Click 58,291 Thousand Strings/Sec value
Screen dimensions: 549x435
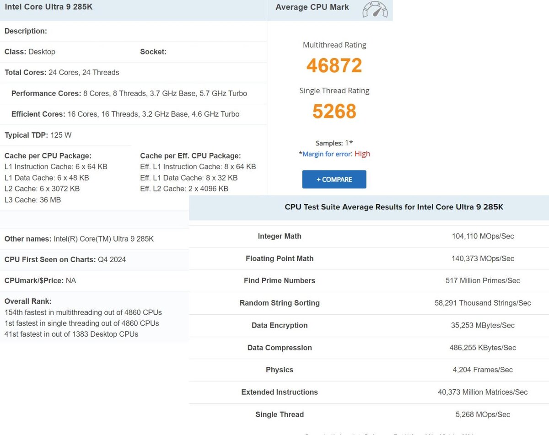483,303
